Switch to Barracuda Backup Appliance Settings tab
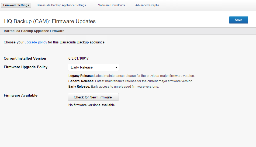The height and width of the screenshot is (147, 256). [x=61, y=5]
